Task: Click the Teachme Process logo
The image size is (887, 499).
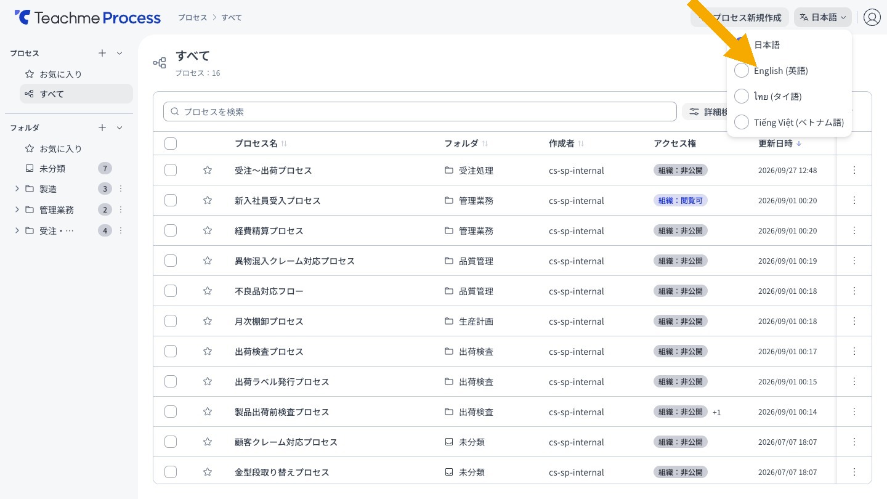Action: (x=87, y=17)
